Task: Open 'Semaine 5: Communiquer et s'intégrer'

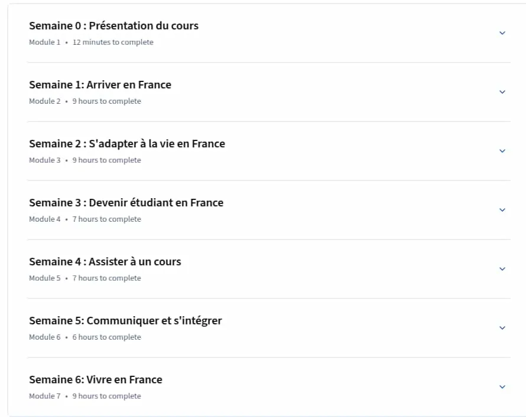Action: pos(125,321)
